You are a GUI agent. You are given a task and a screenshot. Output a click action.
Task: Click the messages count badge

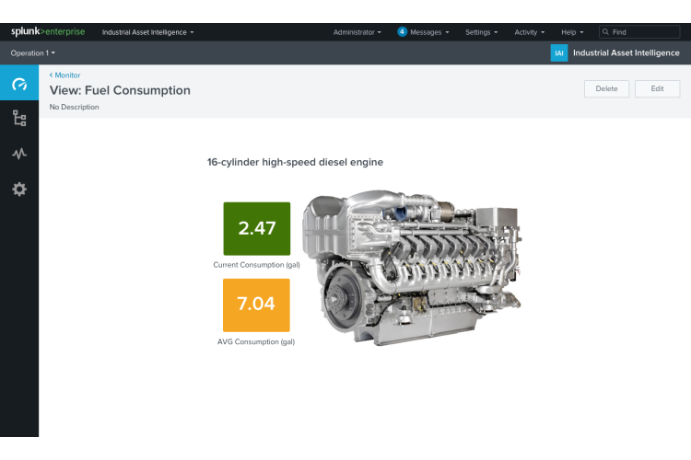[x=402, y=31]
